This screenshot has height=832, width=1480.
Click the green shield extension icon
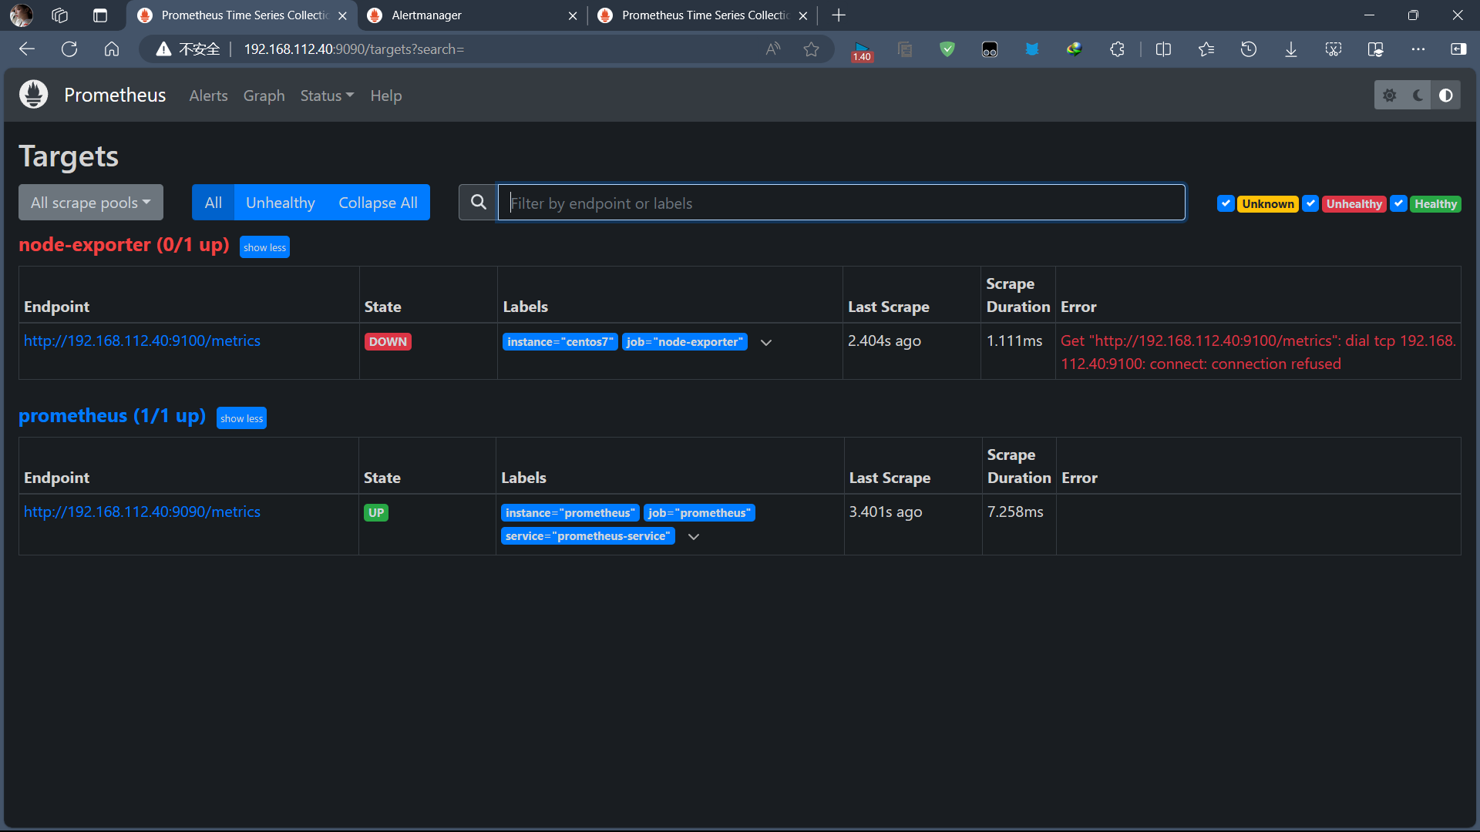947,49
